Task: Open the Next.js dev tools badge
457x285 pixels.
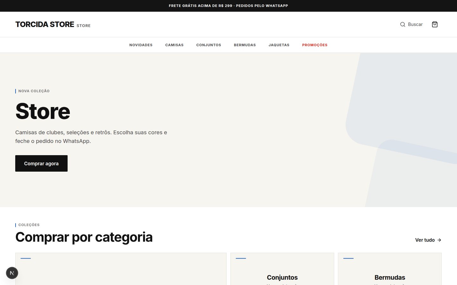Action: tap(12, 273)
